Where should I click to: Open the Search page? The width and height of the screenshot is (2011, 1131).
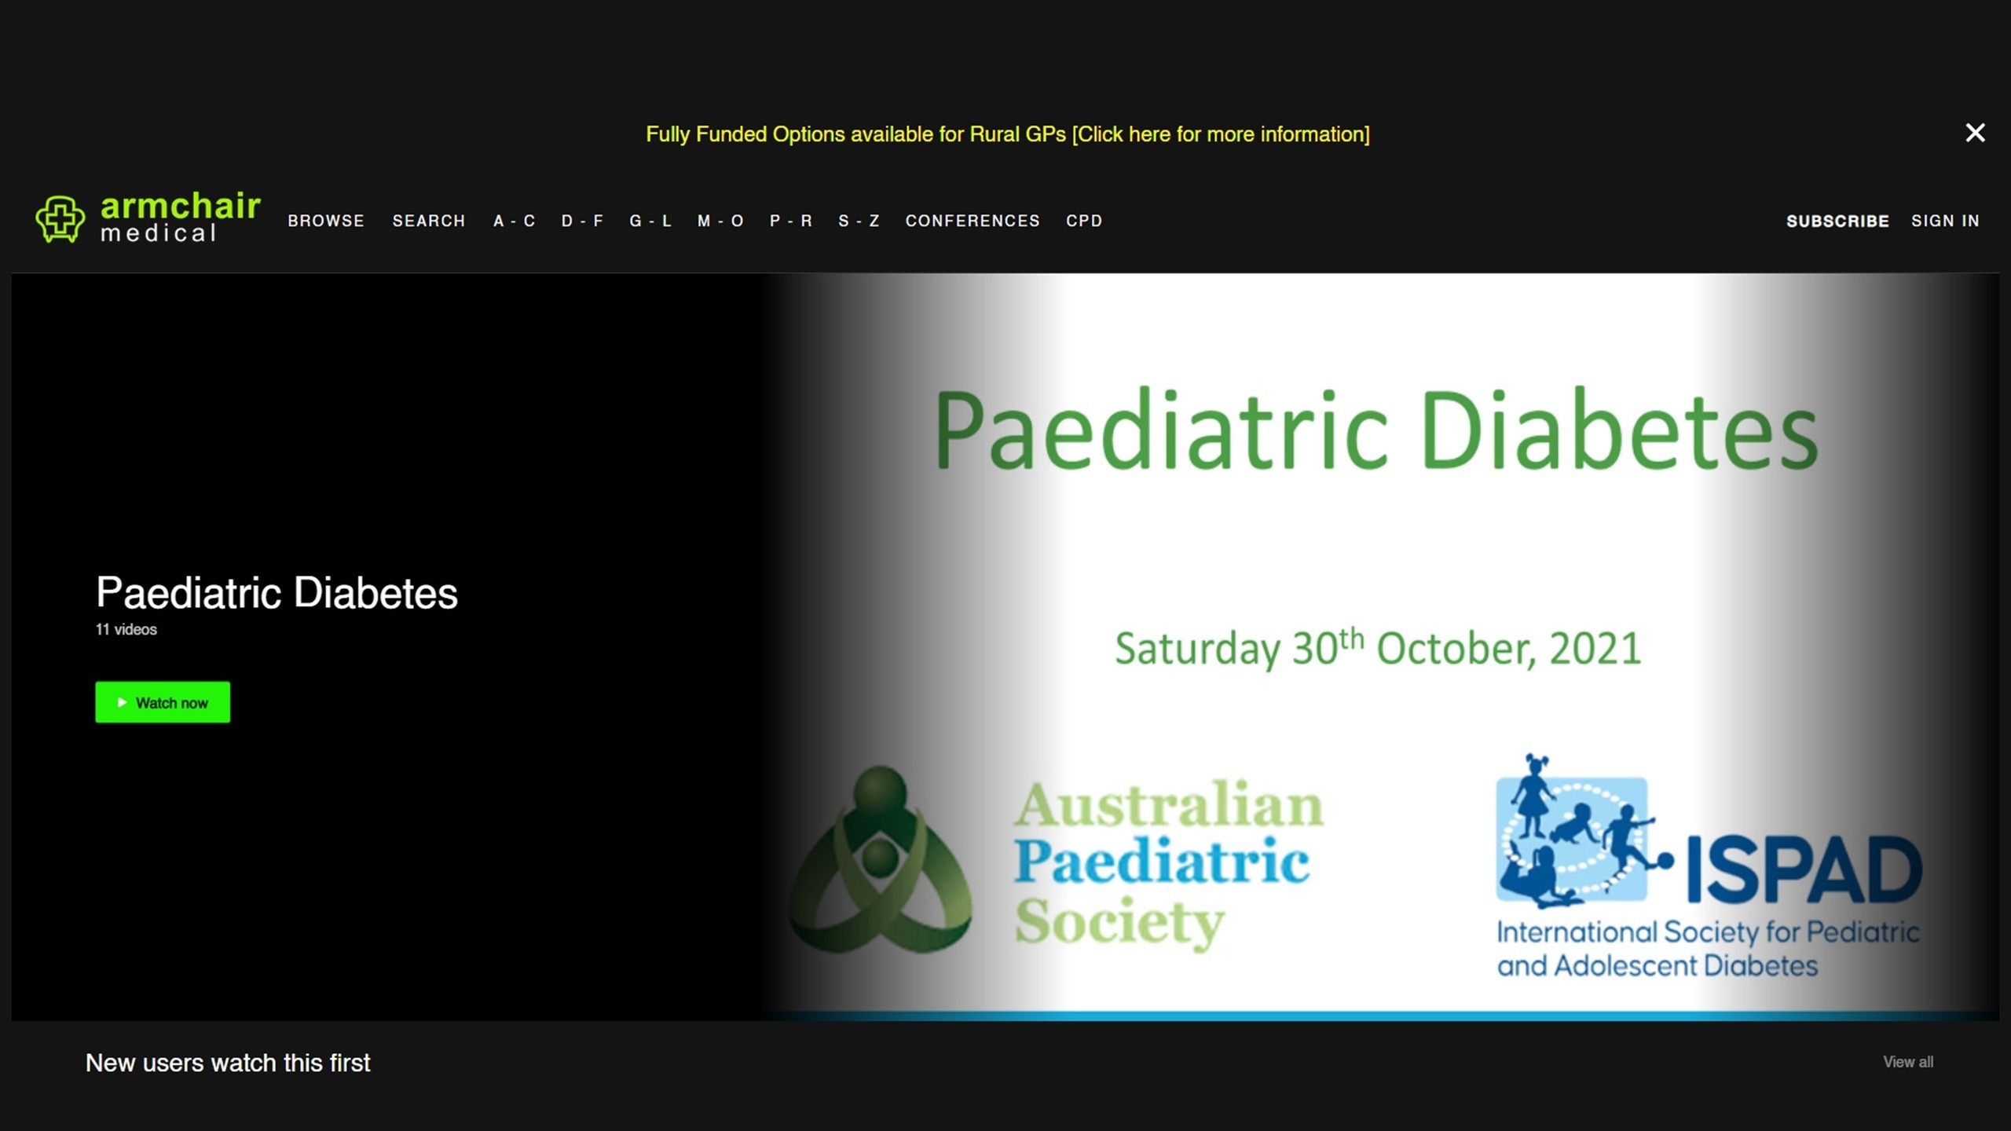tap(429, 221)
